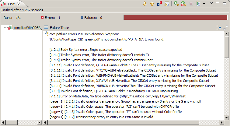230x126 pixels.
Task: Click the Failure Trace header icon
Action: (46, 27)
